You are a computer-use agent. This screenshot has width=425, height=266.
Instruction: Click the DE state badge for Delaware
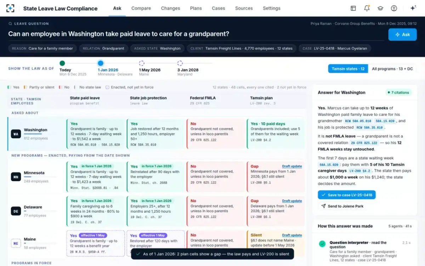16,211
